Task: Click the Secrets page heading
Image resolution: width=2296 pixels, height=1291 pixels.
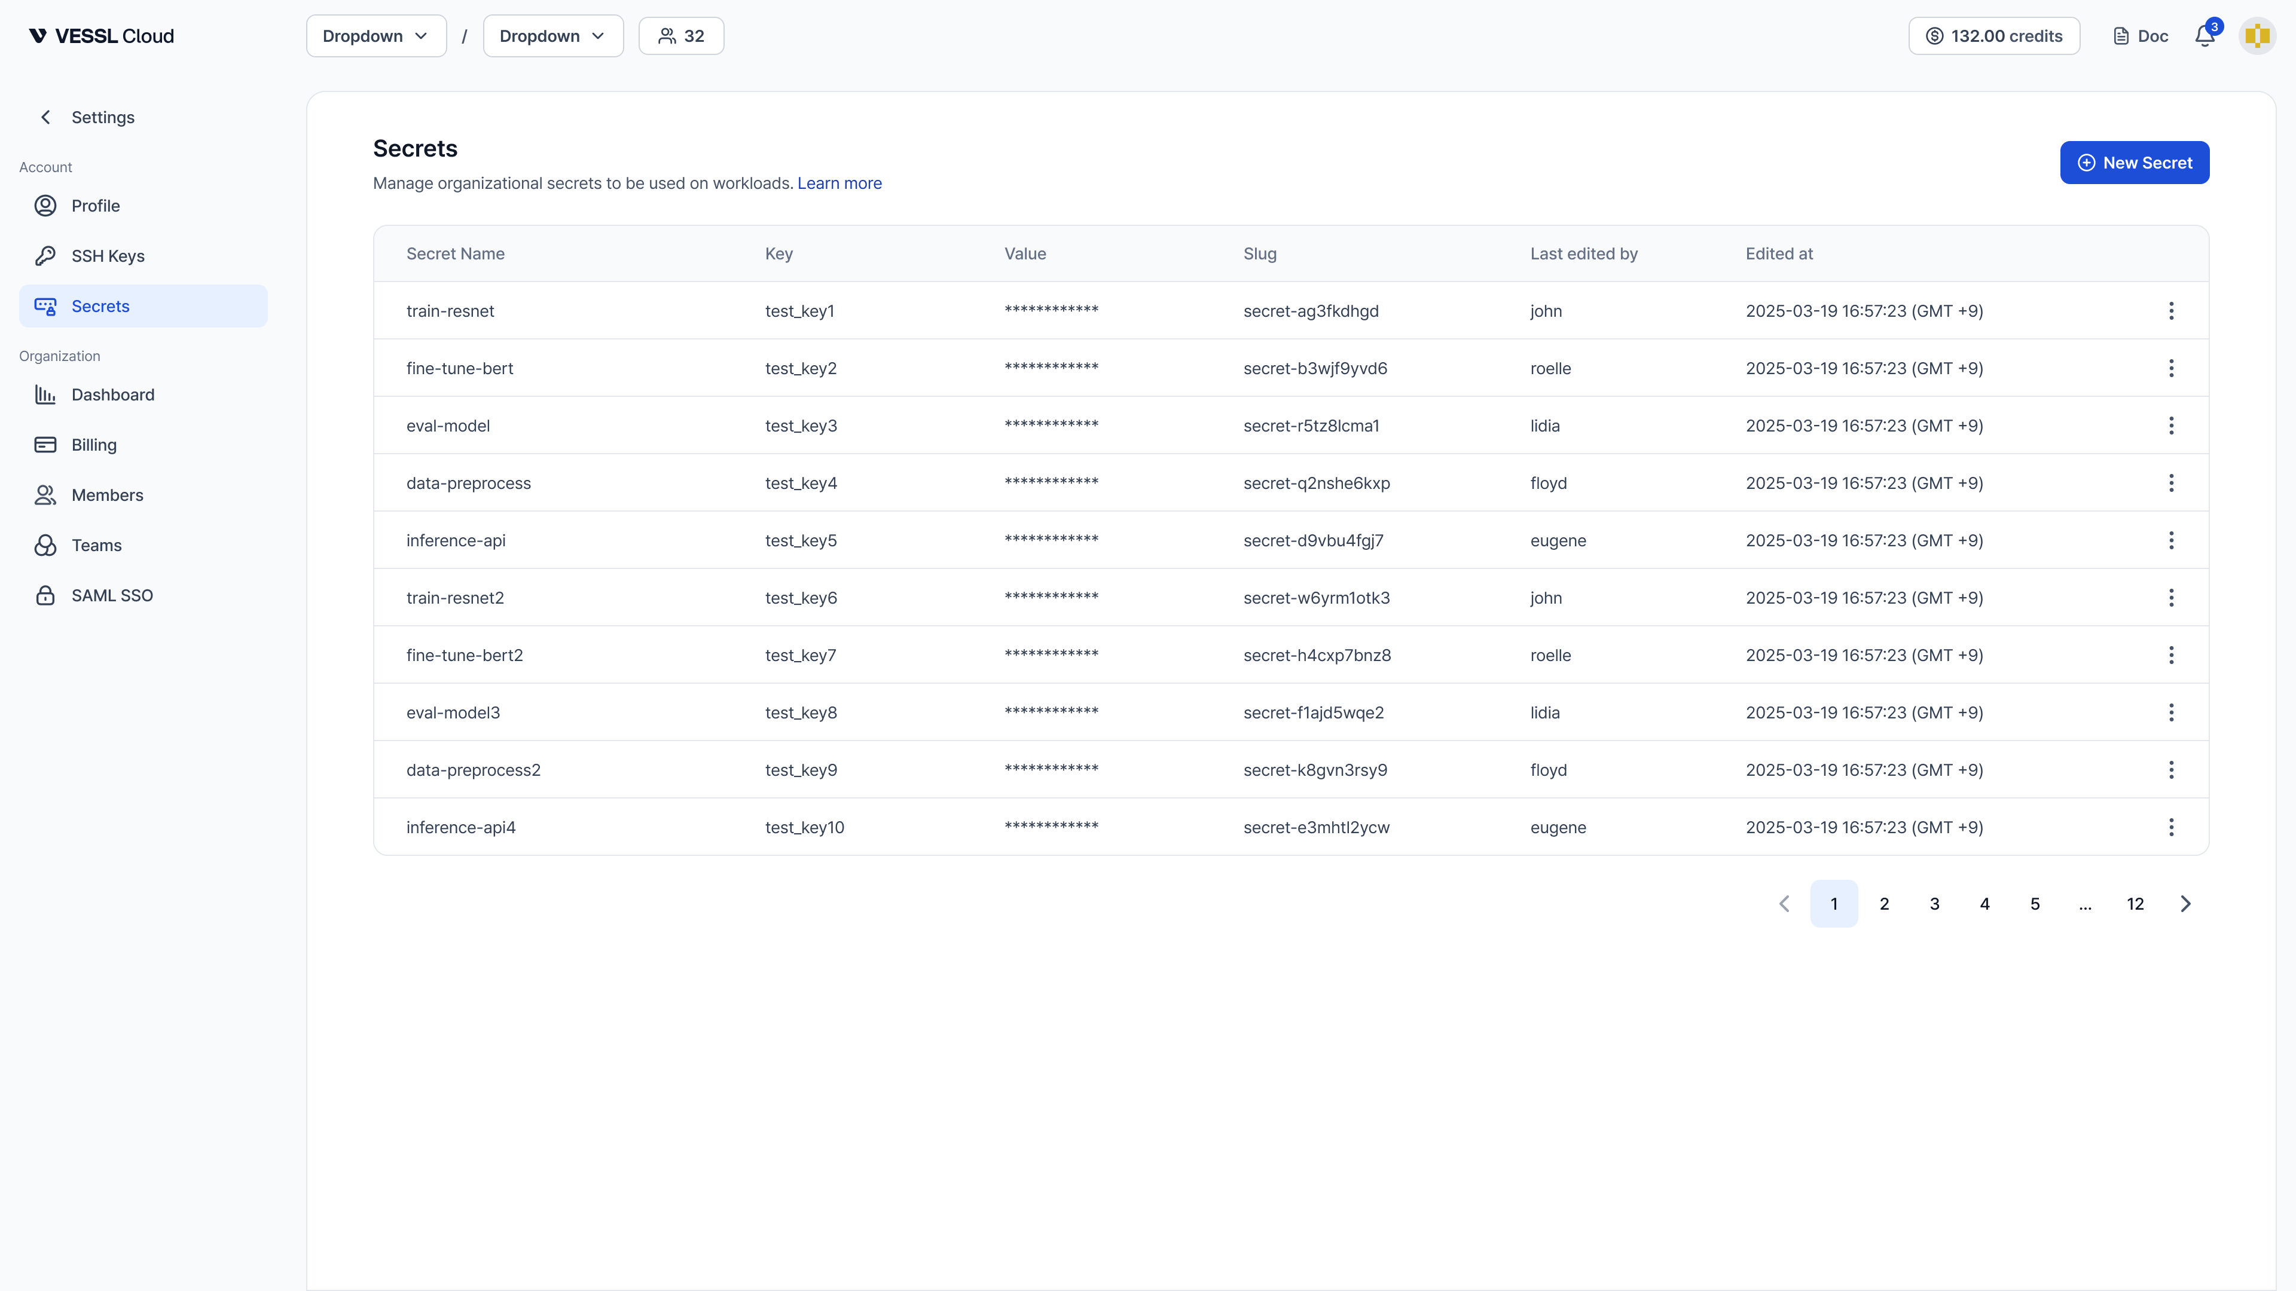Action: [414, 148]
